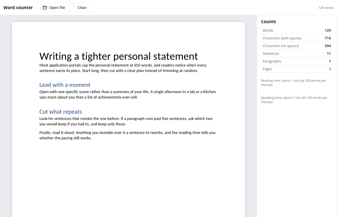This screenshot has height=217, width=337.
Task: Click the Words count row
Action: pos(297,30)
